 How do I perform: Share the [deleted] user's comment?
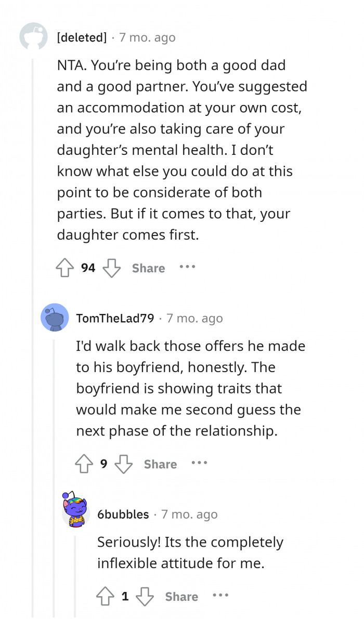coord(148,268)
